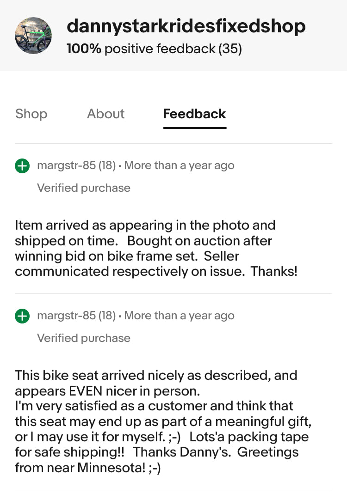The image size is (347, 494).
Task: Click green plus icon beside frame set review
Action: tap(22, 166)
